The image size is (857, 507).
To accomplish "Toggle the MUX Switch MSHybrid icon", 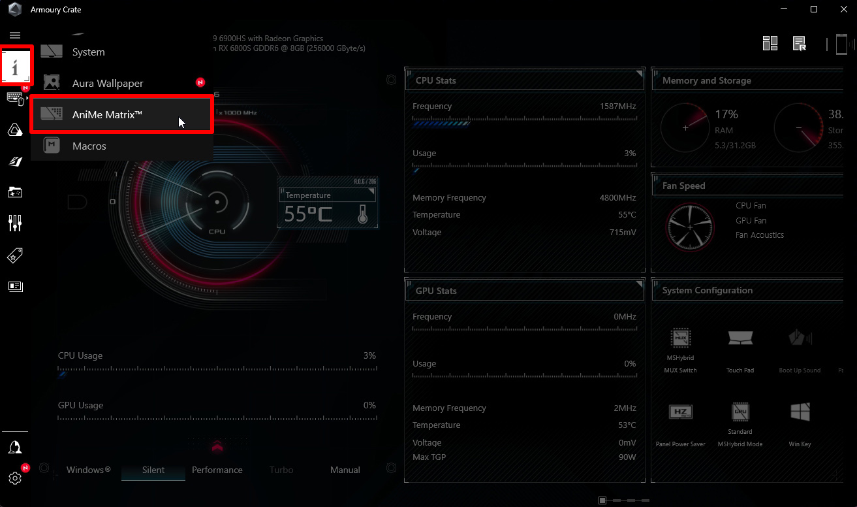I will 681,338.
